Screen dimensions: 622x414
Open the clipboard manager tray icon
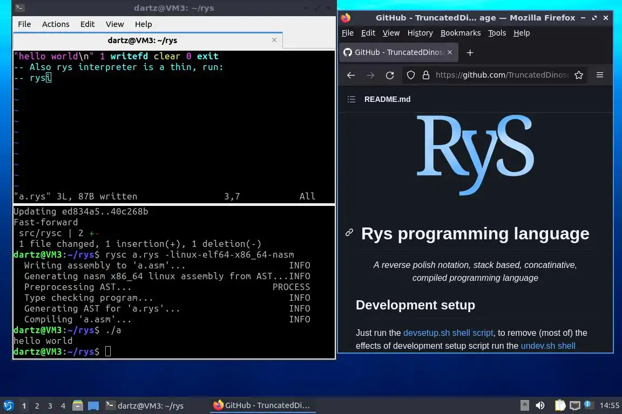tap(560, 405)
